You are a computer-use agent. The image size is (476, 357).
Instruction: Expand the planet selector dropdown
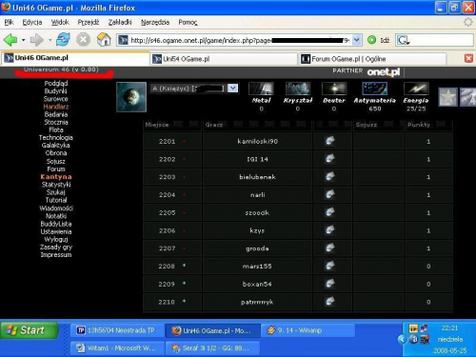[x=232, y=88]
